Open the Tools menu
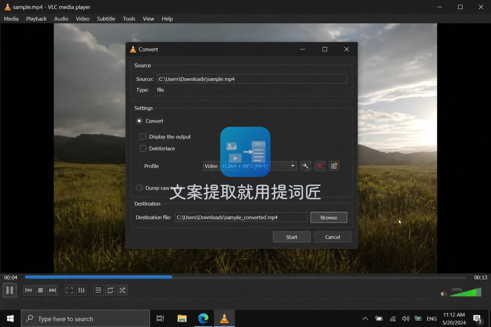The image size is (491, 327). [129, 19]
